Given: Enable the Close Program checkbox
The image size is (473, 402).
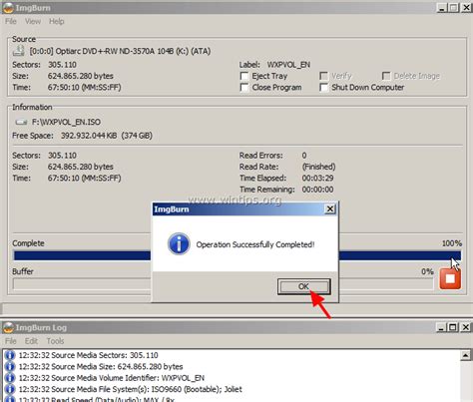Looking at the screenshot, I should [244, 88].
